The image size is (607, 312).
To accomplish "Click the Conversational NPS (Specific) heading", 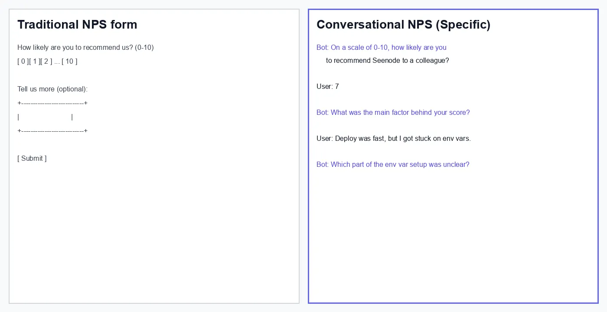I will tap(404, 25).
